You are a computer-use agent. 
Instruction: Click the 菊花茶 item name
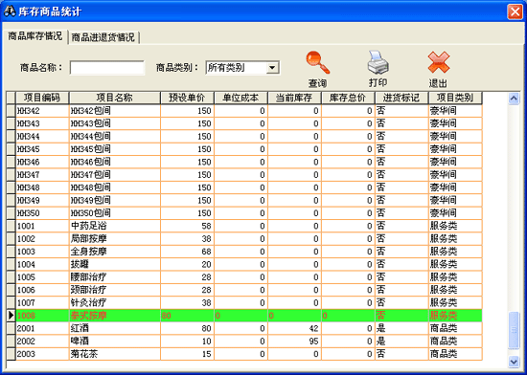pos(84,354)
